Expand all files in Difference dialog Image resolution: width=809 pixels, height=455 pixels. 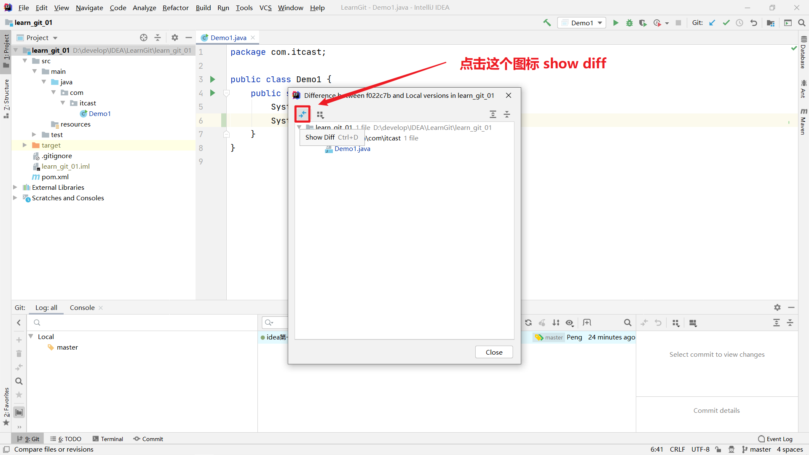(x=493, y=114)
